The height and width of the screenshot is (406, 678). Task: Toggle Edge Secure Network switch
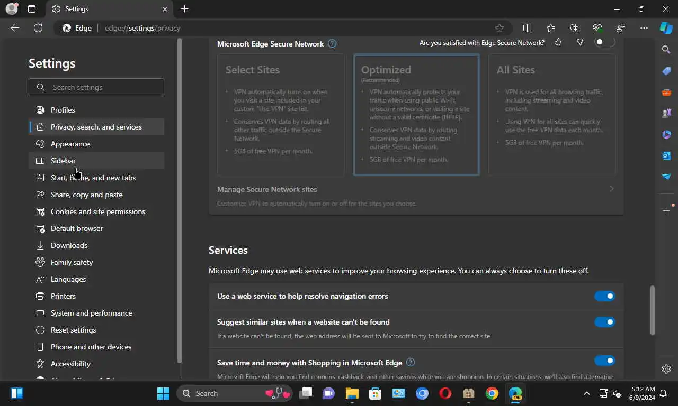(x=604, y=42)
